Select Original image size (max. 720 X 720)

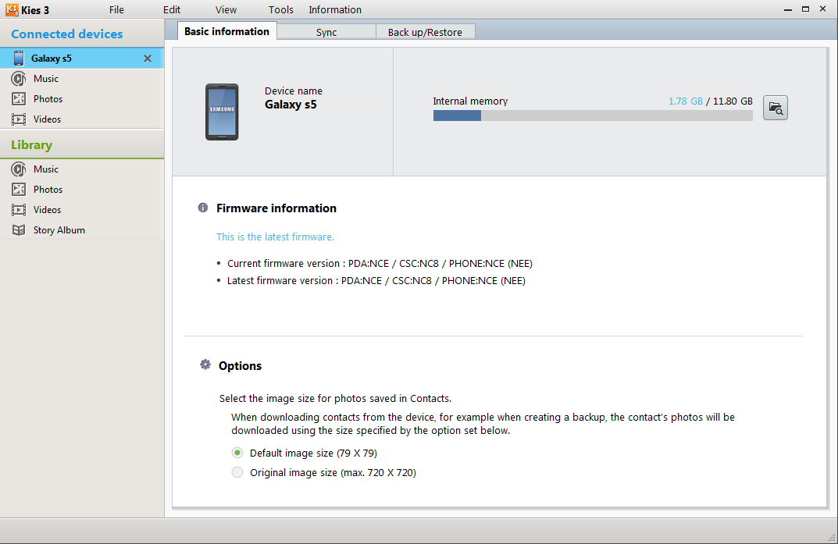[x=237, y=472]
